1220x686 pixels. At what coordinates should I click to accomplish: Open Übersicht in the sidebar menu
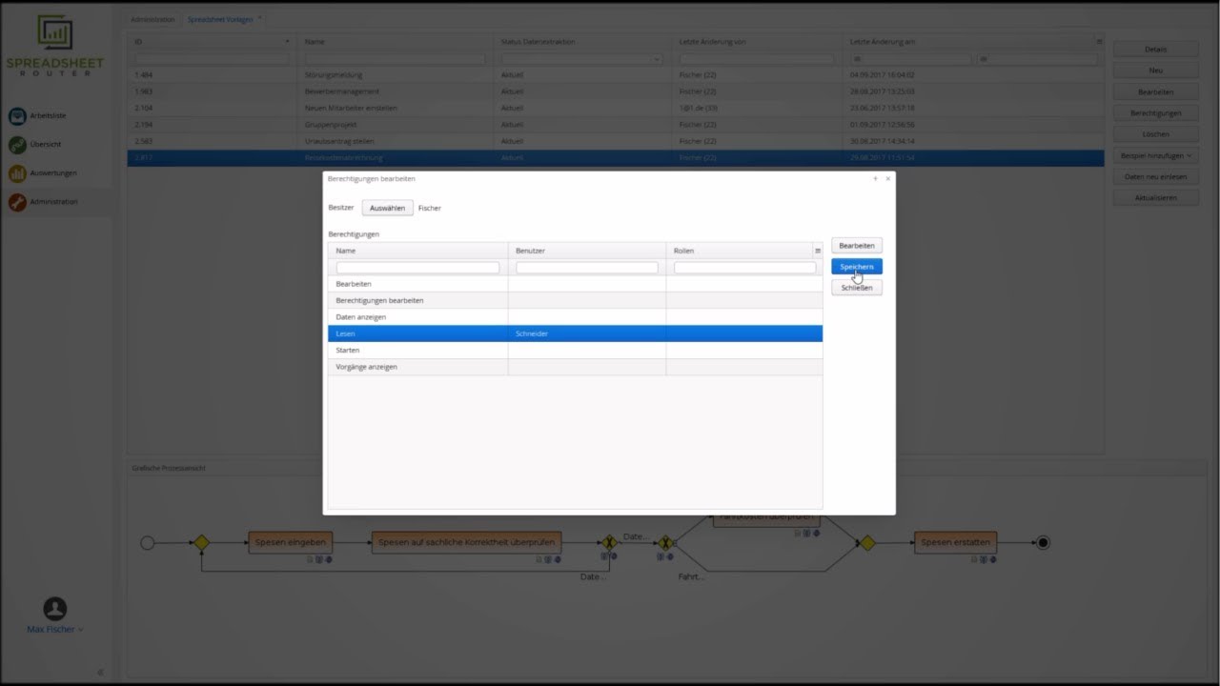[46, 145]
